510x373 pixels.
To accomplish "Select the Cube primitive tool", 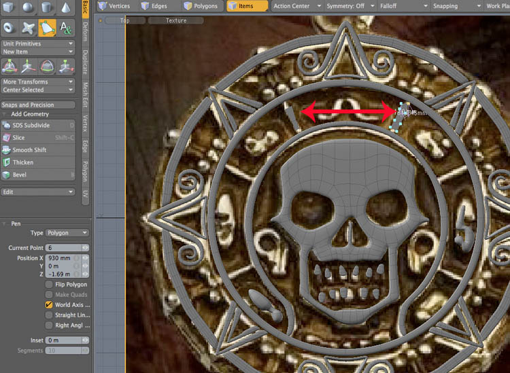I will click(x=9, y=7).
